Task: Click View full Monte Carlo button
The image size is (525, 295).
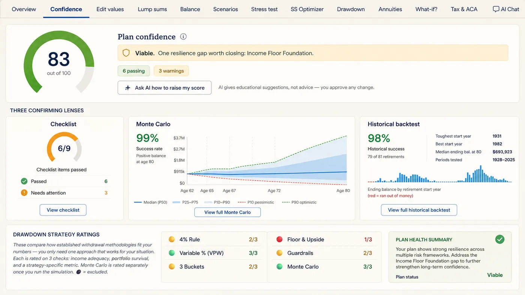Action: (x=228, y=212)
